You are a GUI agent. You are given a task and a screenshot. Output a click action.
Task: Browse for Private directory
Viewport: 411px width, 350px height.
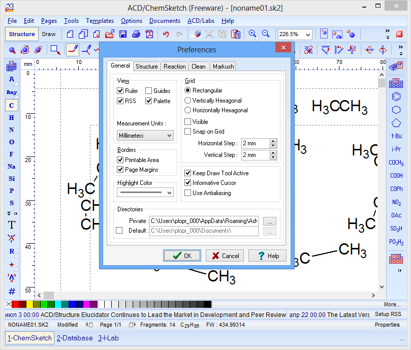pos(270,221)
